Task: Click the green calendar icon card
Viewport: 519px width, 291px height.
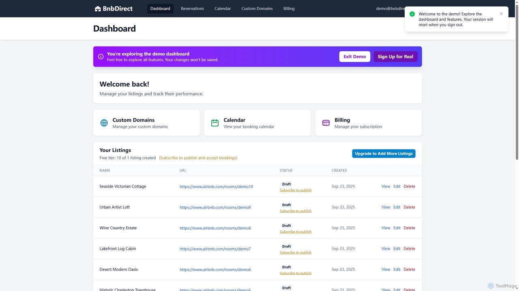Action: coord(215,123)
